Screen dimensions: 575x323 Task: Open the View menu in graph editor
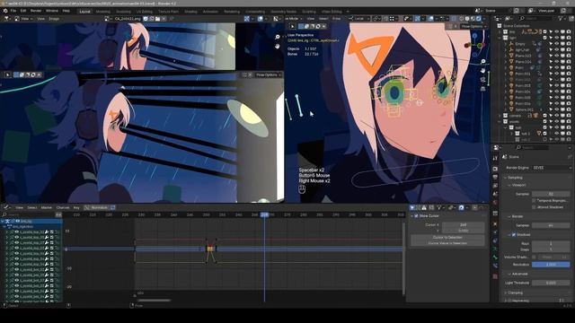pos(19,207)
